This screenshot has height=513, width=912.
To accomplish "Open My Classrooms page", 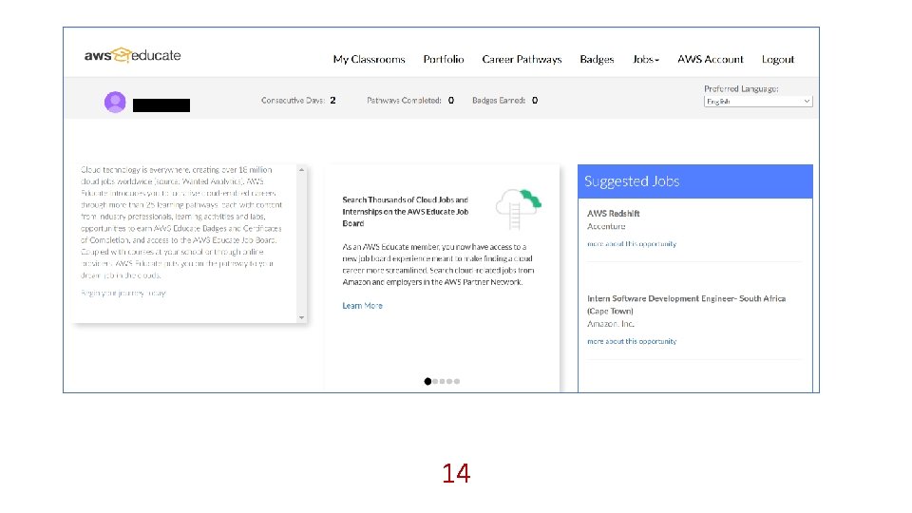I will point(369,59).
